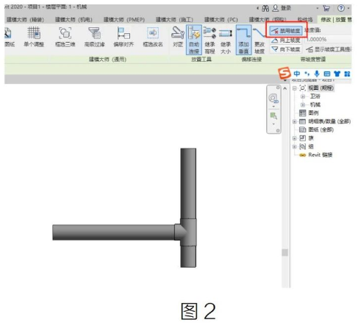Select the 框选三维 tool

point(65,37)
